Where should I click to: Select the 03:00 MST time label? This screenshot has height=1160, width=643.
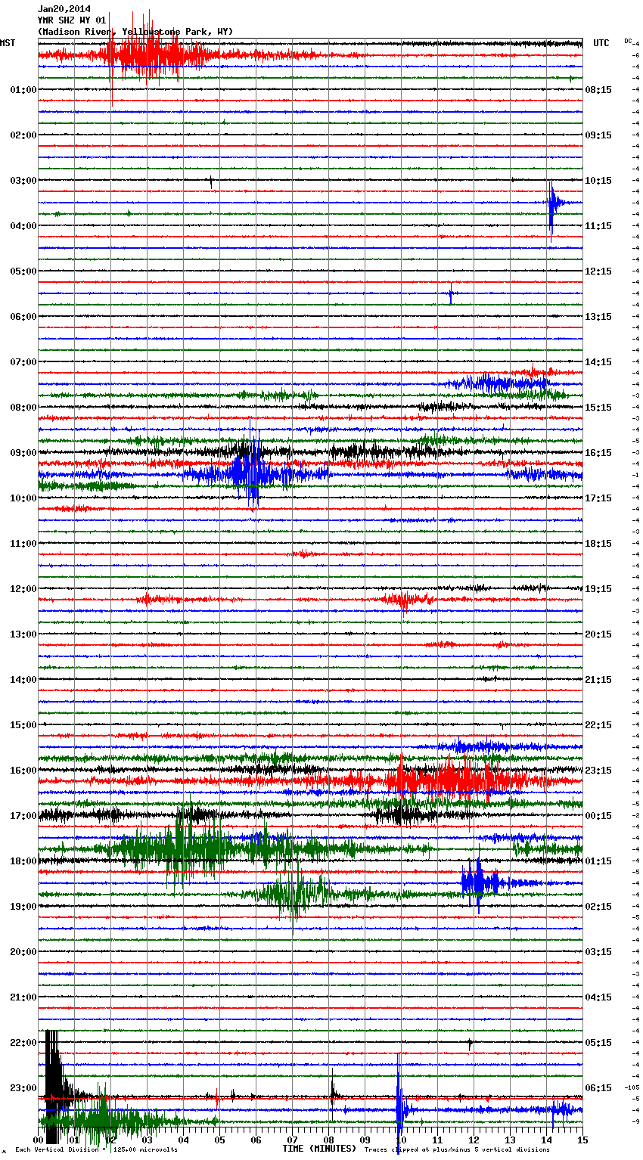point(23,181)
